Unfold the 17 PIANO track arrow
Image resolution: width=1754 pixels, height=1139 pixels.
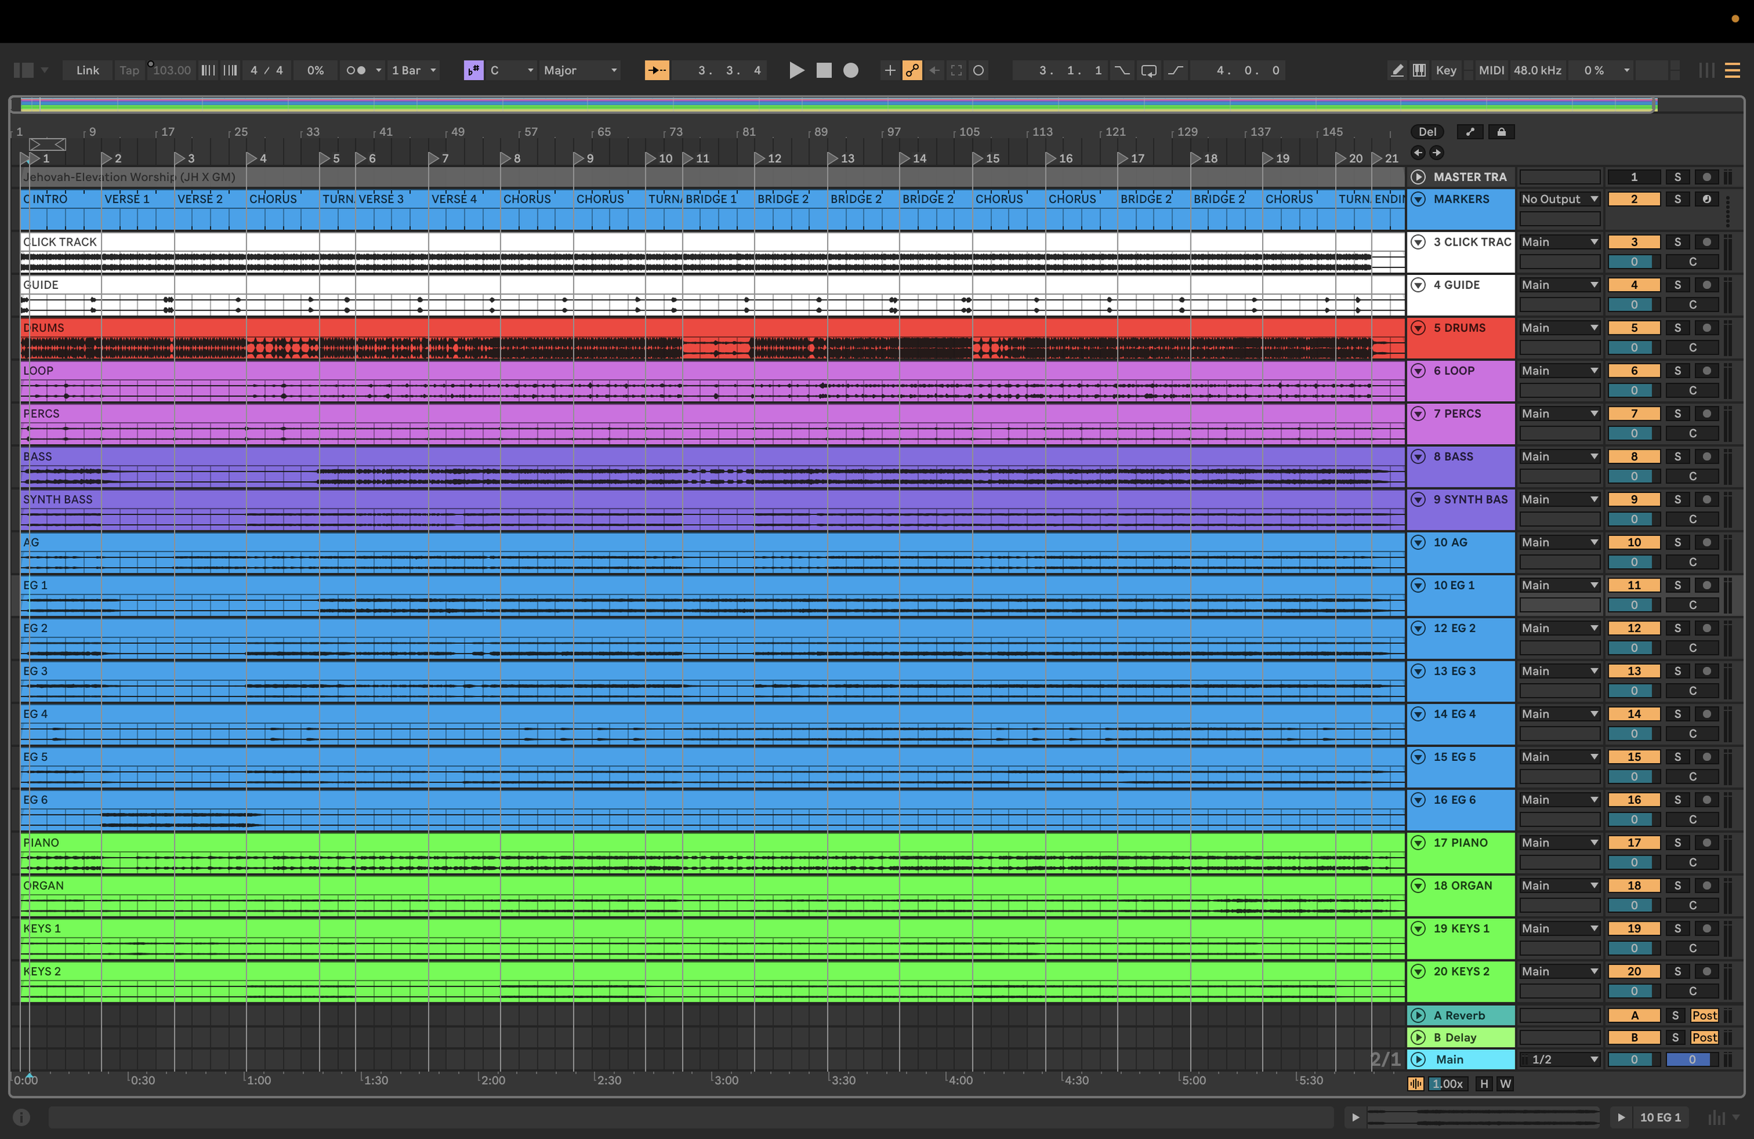(1418, 843)
